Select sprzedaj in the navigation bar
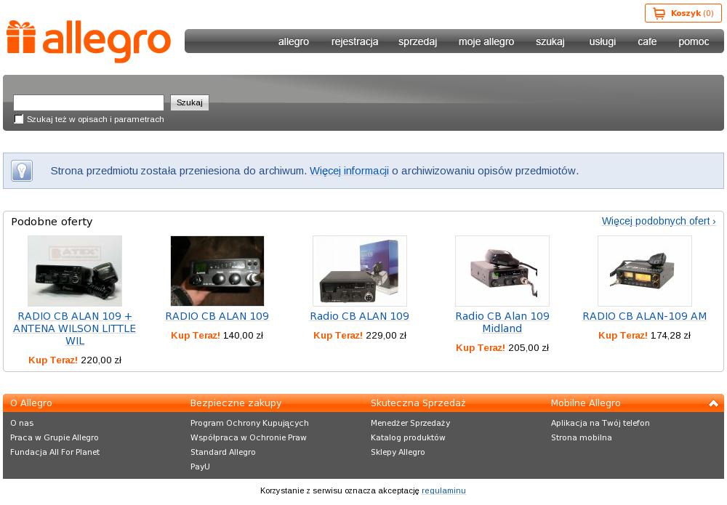This screenshot has height=505, width=727. [x=418, y=41]
